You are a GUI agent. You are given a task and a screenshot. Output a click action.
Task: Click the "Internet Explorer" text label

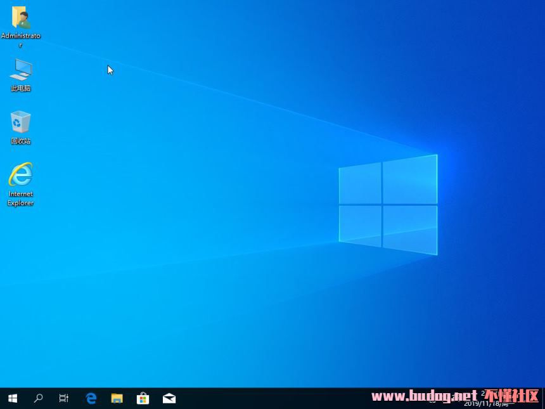point(20,198)
